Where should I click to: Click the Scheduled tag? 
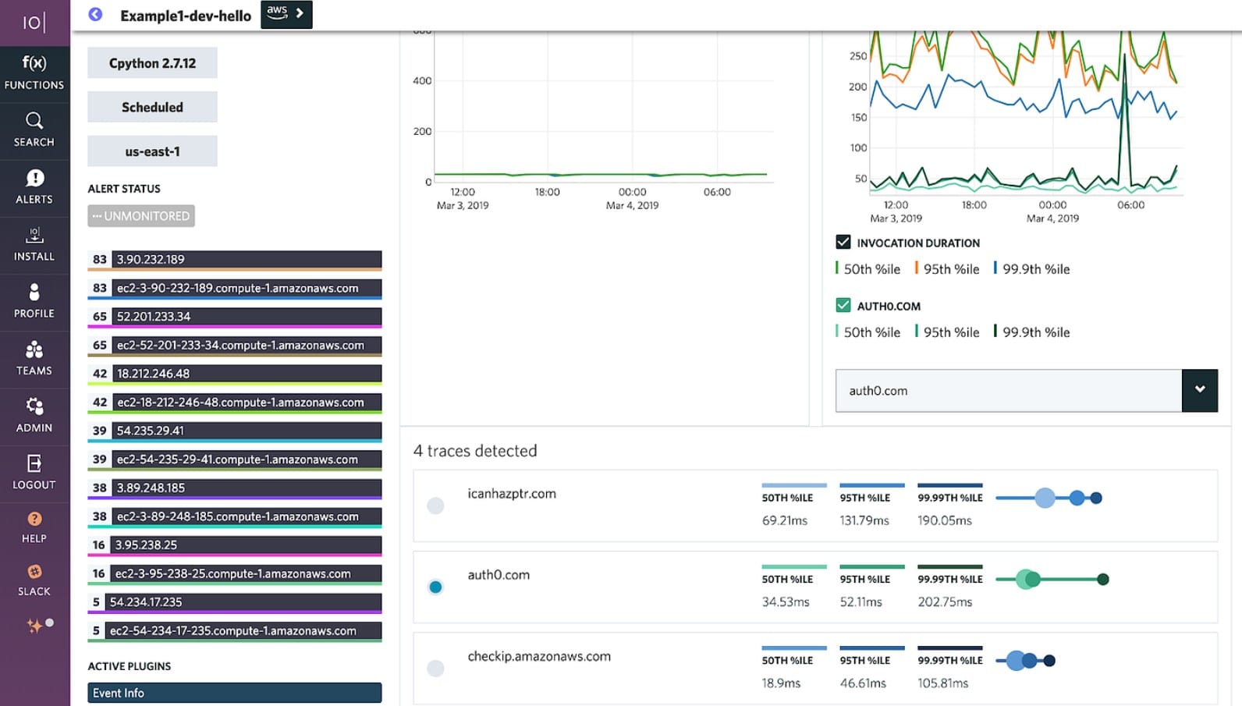(152, 107)
